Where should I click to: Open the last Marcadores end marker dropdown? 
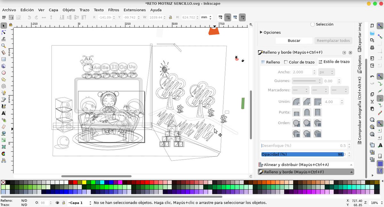(339, 90)
